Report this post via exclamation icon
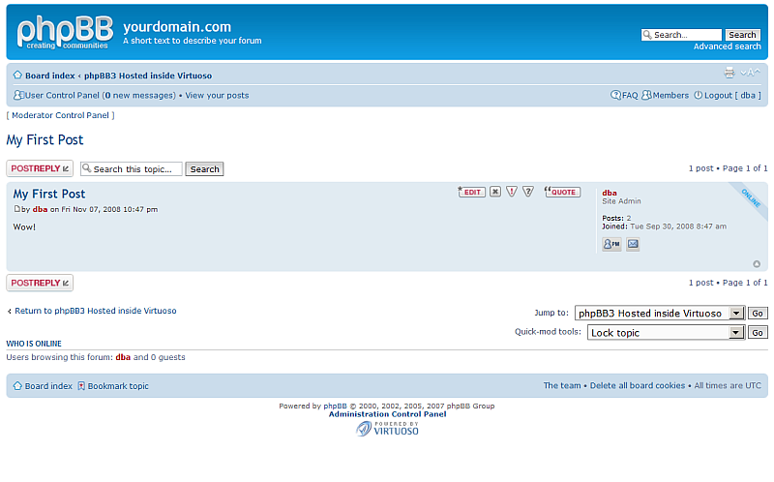 [x=512, y=192]
